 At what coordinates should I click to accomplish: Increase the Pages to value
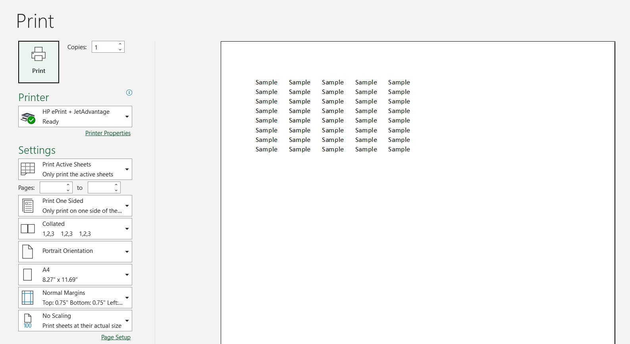116,185
